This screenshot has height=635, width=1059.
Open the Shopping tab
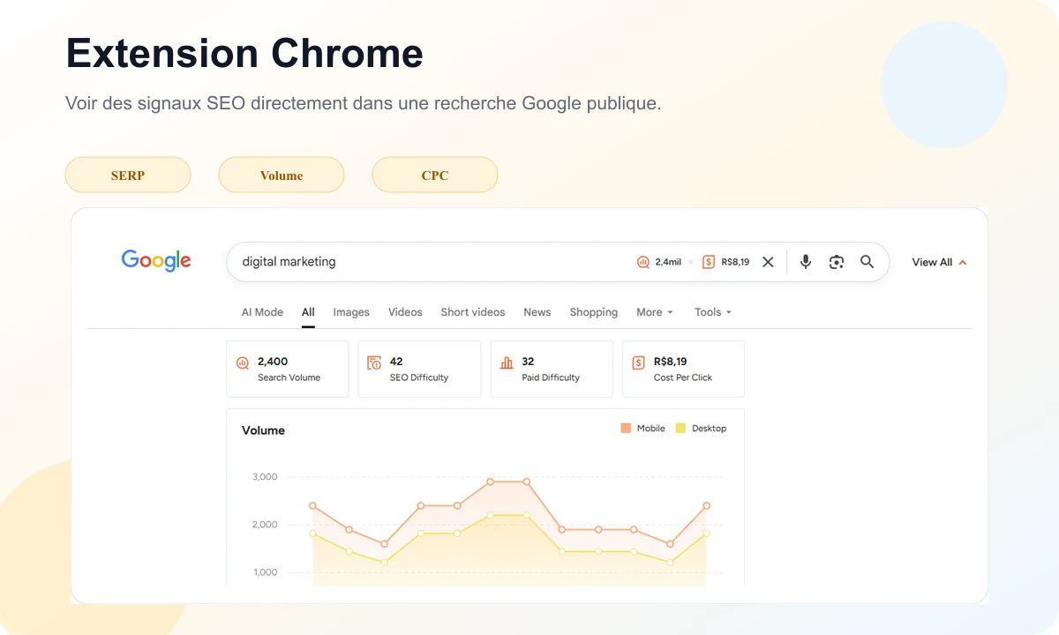594,312
